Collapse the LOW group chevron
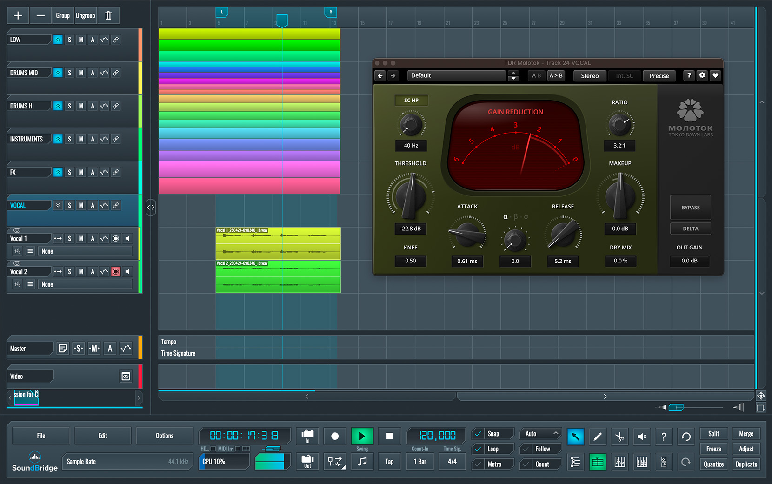This screenshot has width=772, height=484. 58,40
